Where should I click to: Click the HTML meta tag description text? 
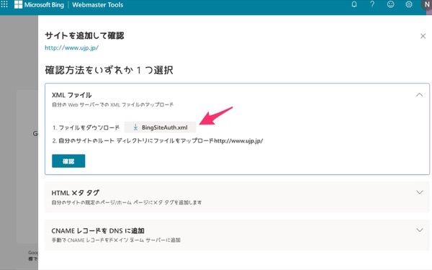pos(127,202)
